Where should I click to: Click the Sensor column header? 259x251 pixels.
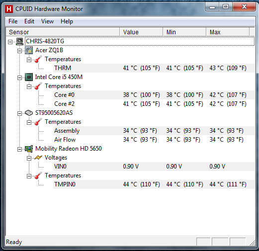pyautogui.click(x=63, y=32)
